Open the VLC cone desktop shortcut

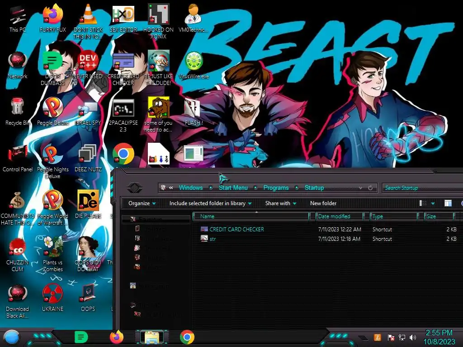pos(88,22)
